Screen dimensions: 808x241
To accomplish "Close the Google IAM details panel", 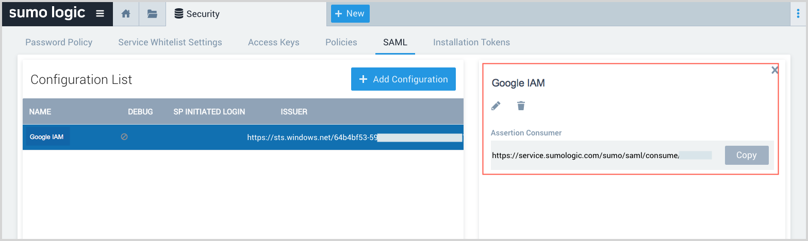I will (774, 71).
